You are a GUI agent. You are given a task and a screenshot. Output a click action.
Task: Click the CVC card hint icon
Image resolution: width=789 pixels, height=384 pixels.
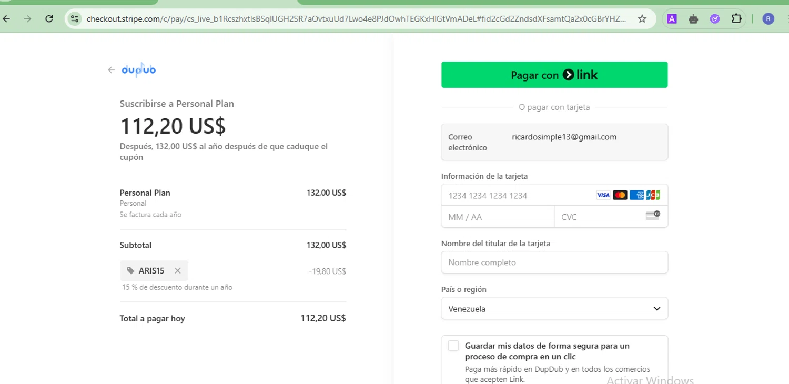pyautogui.click(x=653, y=215)
